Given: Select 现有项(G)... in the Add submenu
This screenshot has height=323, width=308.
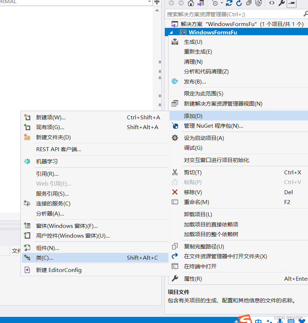Looking at the screenshot, I should [95, 127].
